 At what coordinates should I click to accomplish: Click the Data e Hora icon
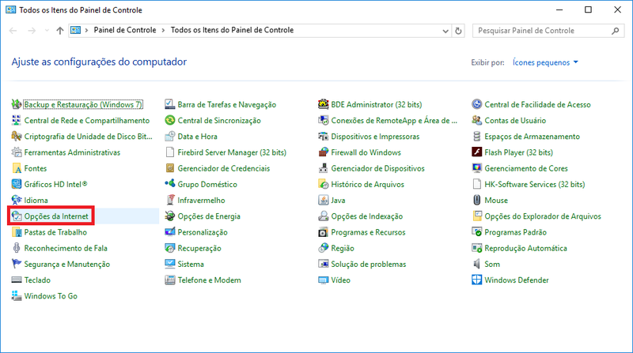[x=171, y=137]
